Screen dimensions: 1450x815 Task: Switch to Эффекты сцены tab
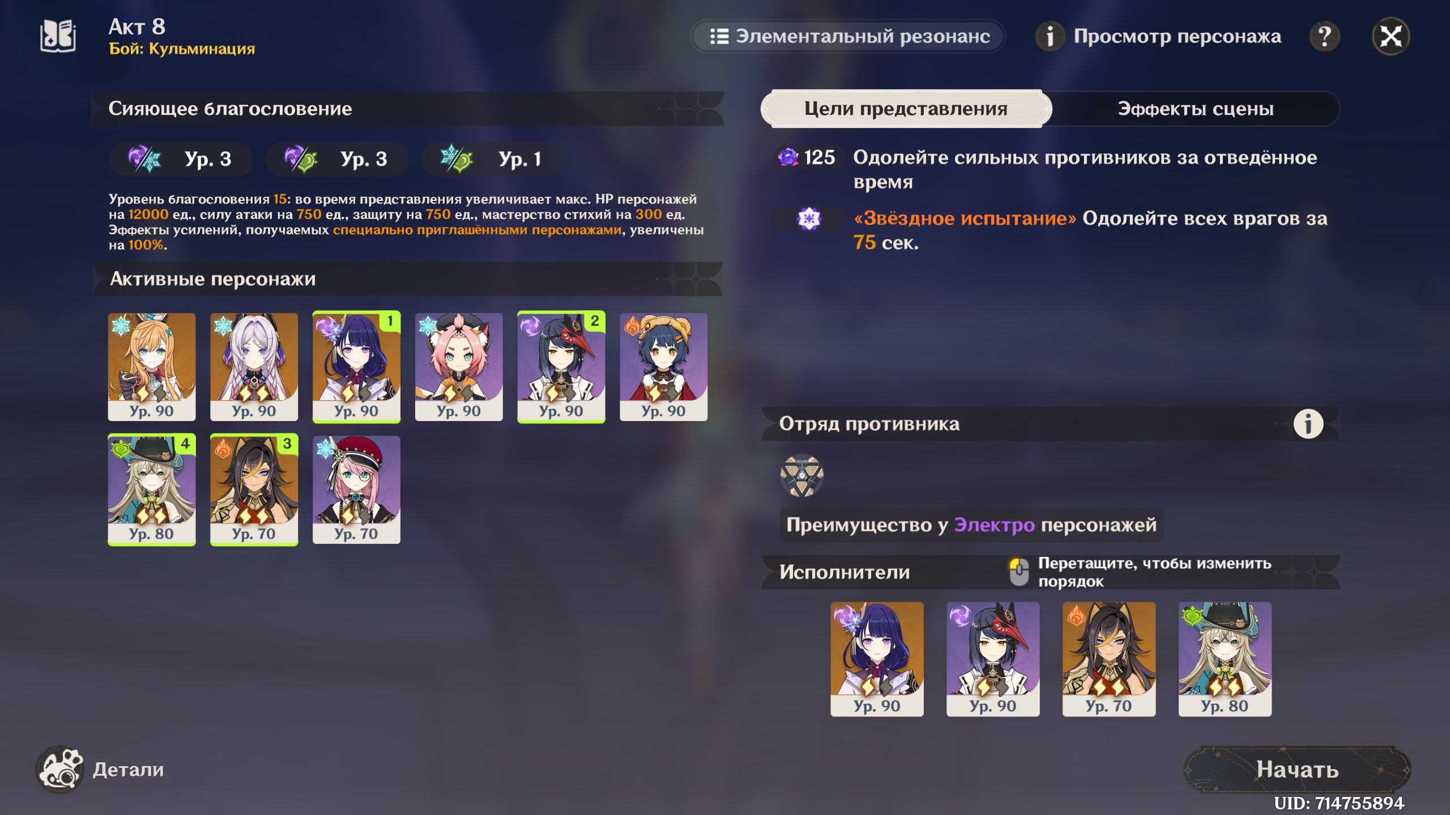1195,109
